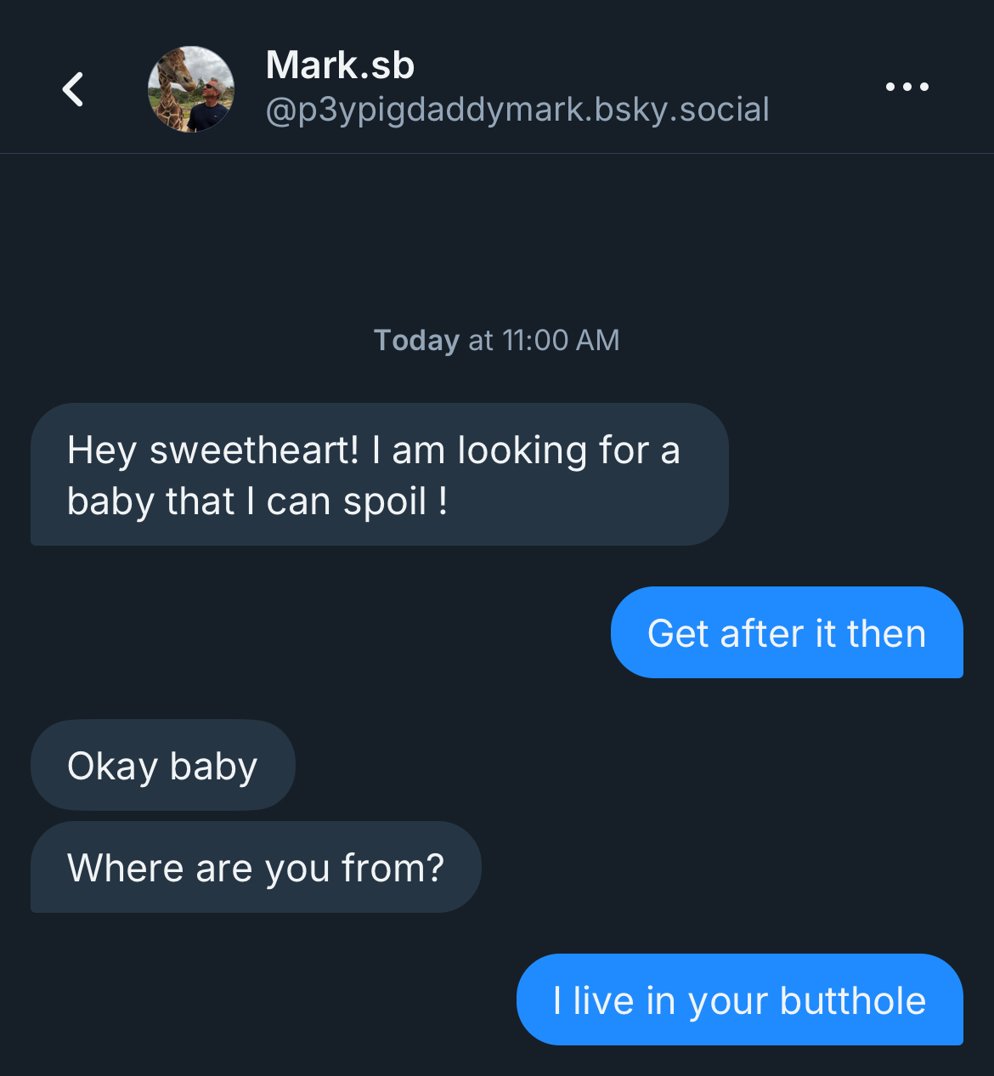Open the three-dot conversation options menu
The image size is (994, 1076).
click(906, 87)
